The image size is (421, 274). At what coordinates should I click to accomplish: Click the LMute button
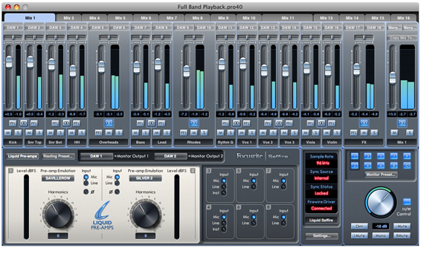[359, 235]
